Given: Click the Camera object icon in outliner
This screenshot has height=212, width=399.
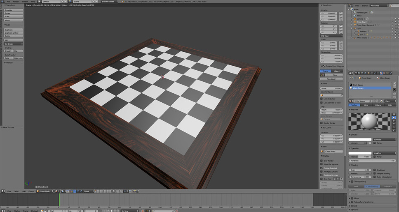Looking at the screenshot, I should coord(355,18).
